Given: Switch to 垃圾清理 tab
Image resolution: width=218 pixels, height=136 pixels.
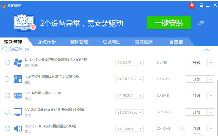Looking at the screenshot, I should point(112,42).
